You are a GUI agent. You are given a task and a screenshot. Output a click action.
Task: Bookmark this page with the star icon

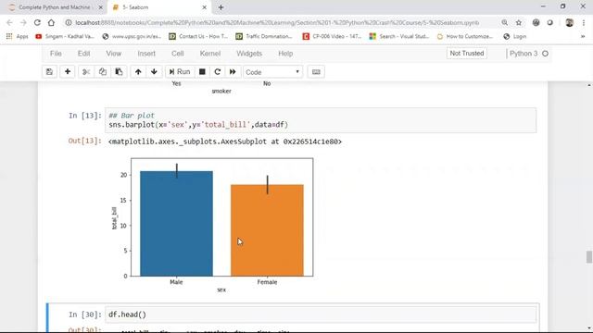(519, 22)
